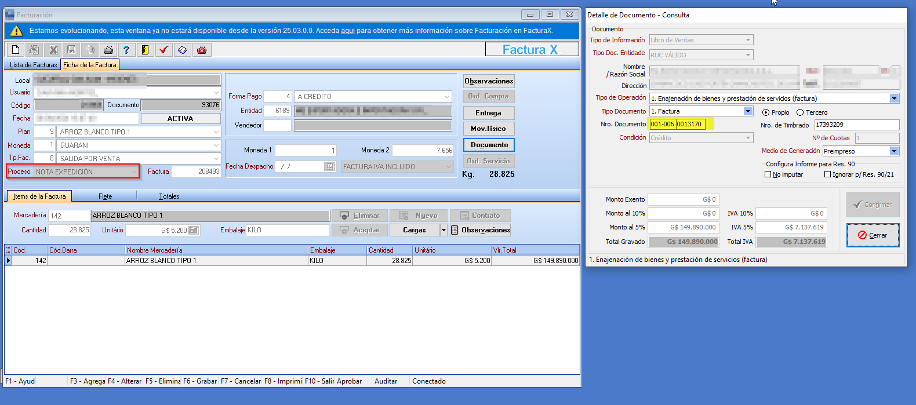Click the Factura X logo button
The image size is (916, 405).
click(532, 49)
